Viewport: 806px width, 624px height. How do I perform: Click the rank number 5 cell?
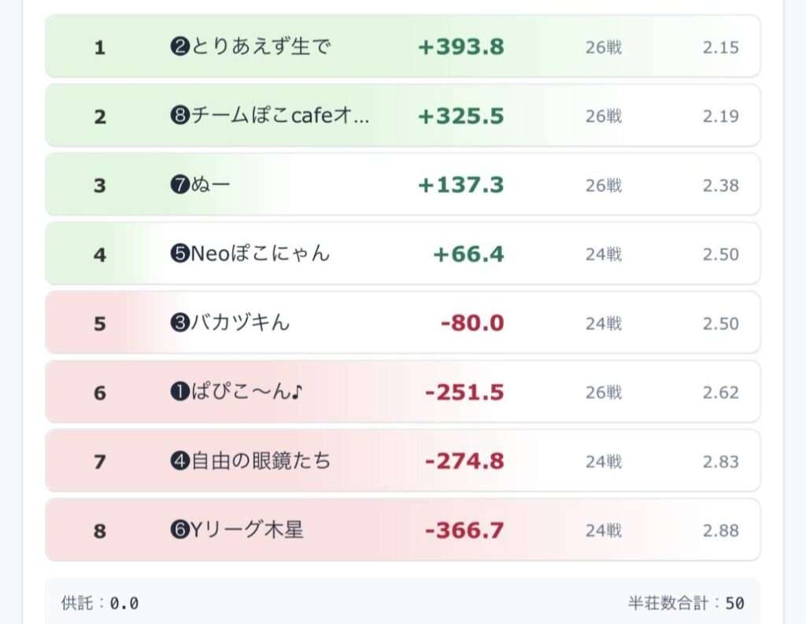click(100, 323)
